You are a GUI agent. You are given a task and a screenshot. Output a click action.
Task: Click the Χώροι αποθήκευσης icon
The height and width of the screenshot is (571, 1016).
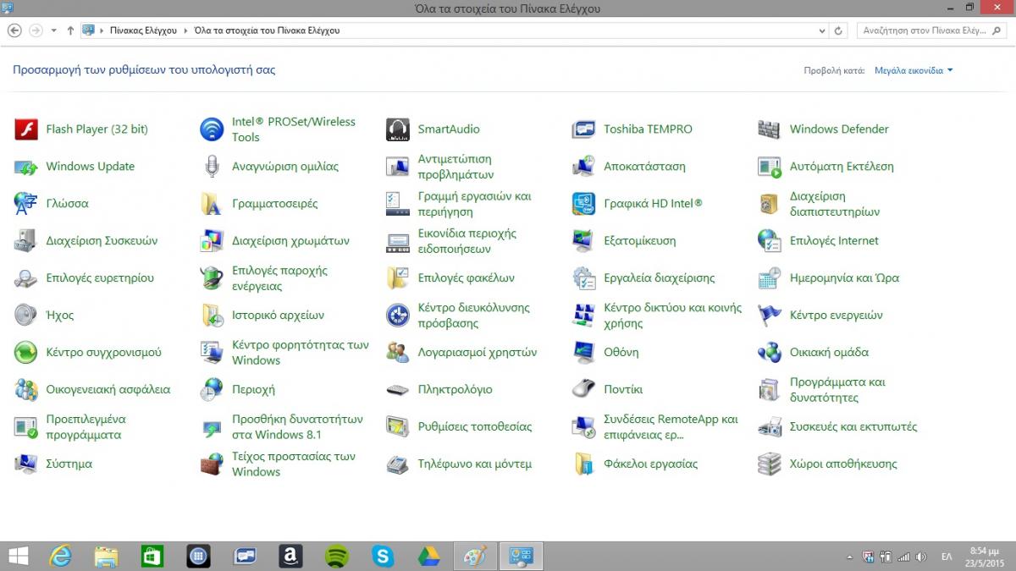tap(770, 464)
